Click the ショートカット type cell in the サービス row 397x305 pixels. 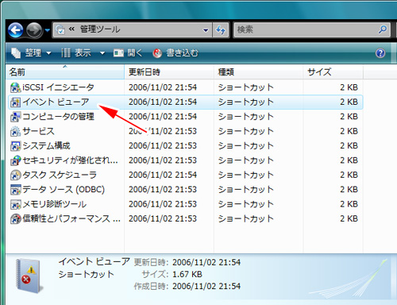point(246,131)
